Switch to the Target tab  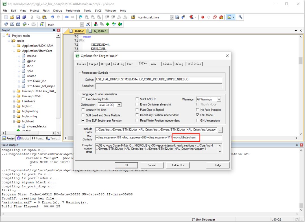point(93,64)
